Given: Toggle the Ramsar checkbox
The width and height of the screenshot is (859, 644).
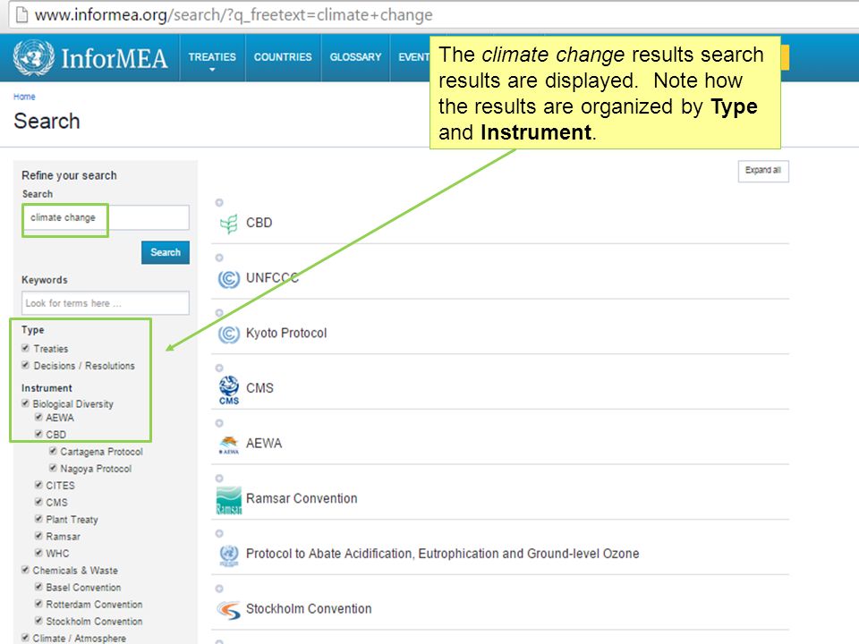Looking at the screenshot, I should tap(38, 536).
